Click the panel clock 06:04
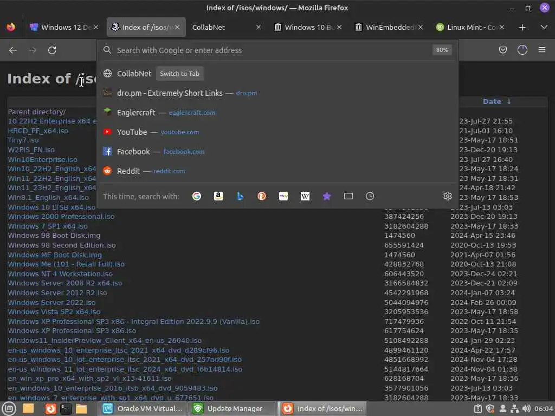 tap(544, 409)
